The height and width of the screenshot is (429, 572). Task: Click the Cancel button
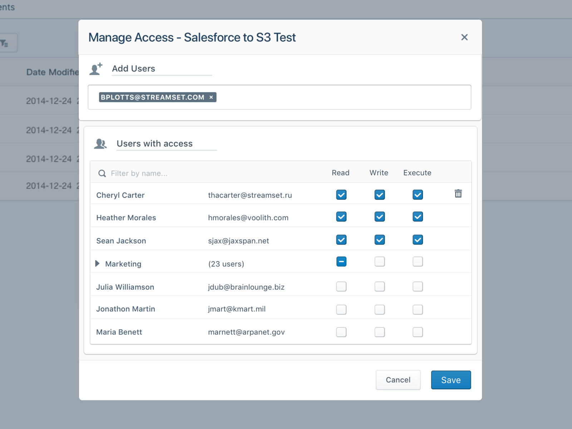click(x=398, y=380)
